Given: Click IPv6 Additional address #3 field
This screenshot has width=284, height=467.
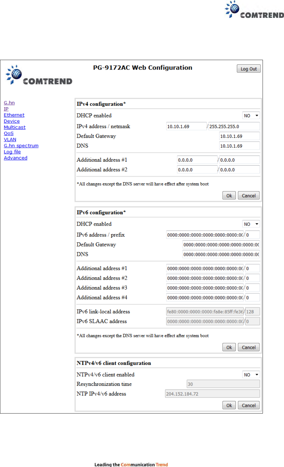Looking at the screenshot, I should 205,288.
